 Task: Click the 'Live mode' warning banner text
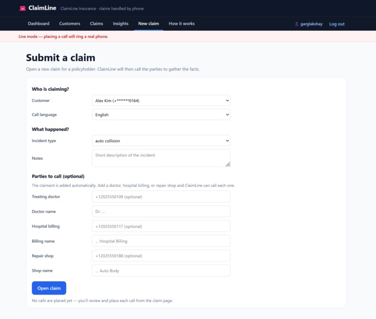point(63,37)
